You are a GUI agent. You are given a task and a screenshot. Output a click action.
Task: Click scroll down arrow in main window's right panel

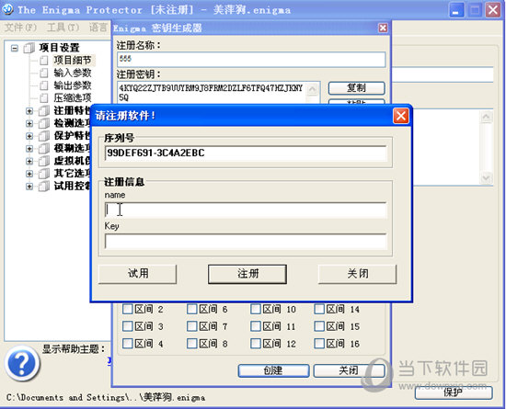click(x=487, y=178)
